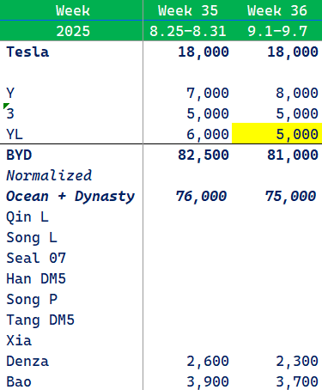The width and height of the screenshot is (322, 390).
Task: Click the 'Song P' row label
Action: (x=32, y=300)
